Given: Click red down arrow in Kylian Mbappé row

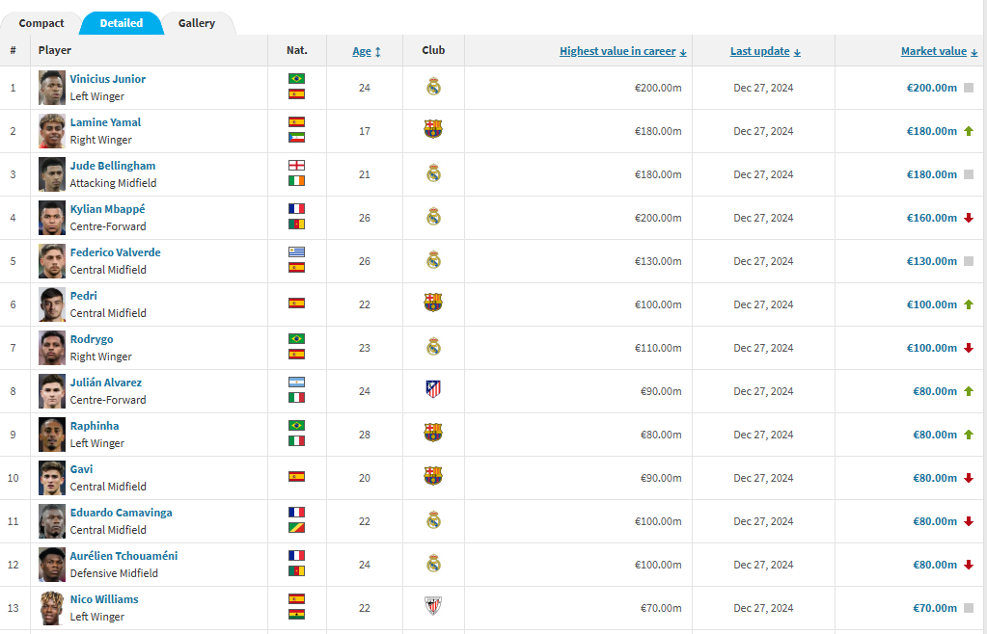Looking at the screenshot, I should 968,218.
